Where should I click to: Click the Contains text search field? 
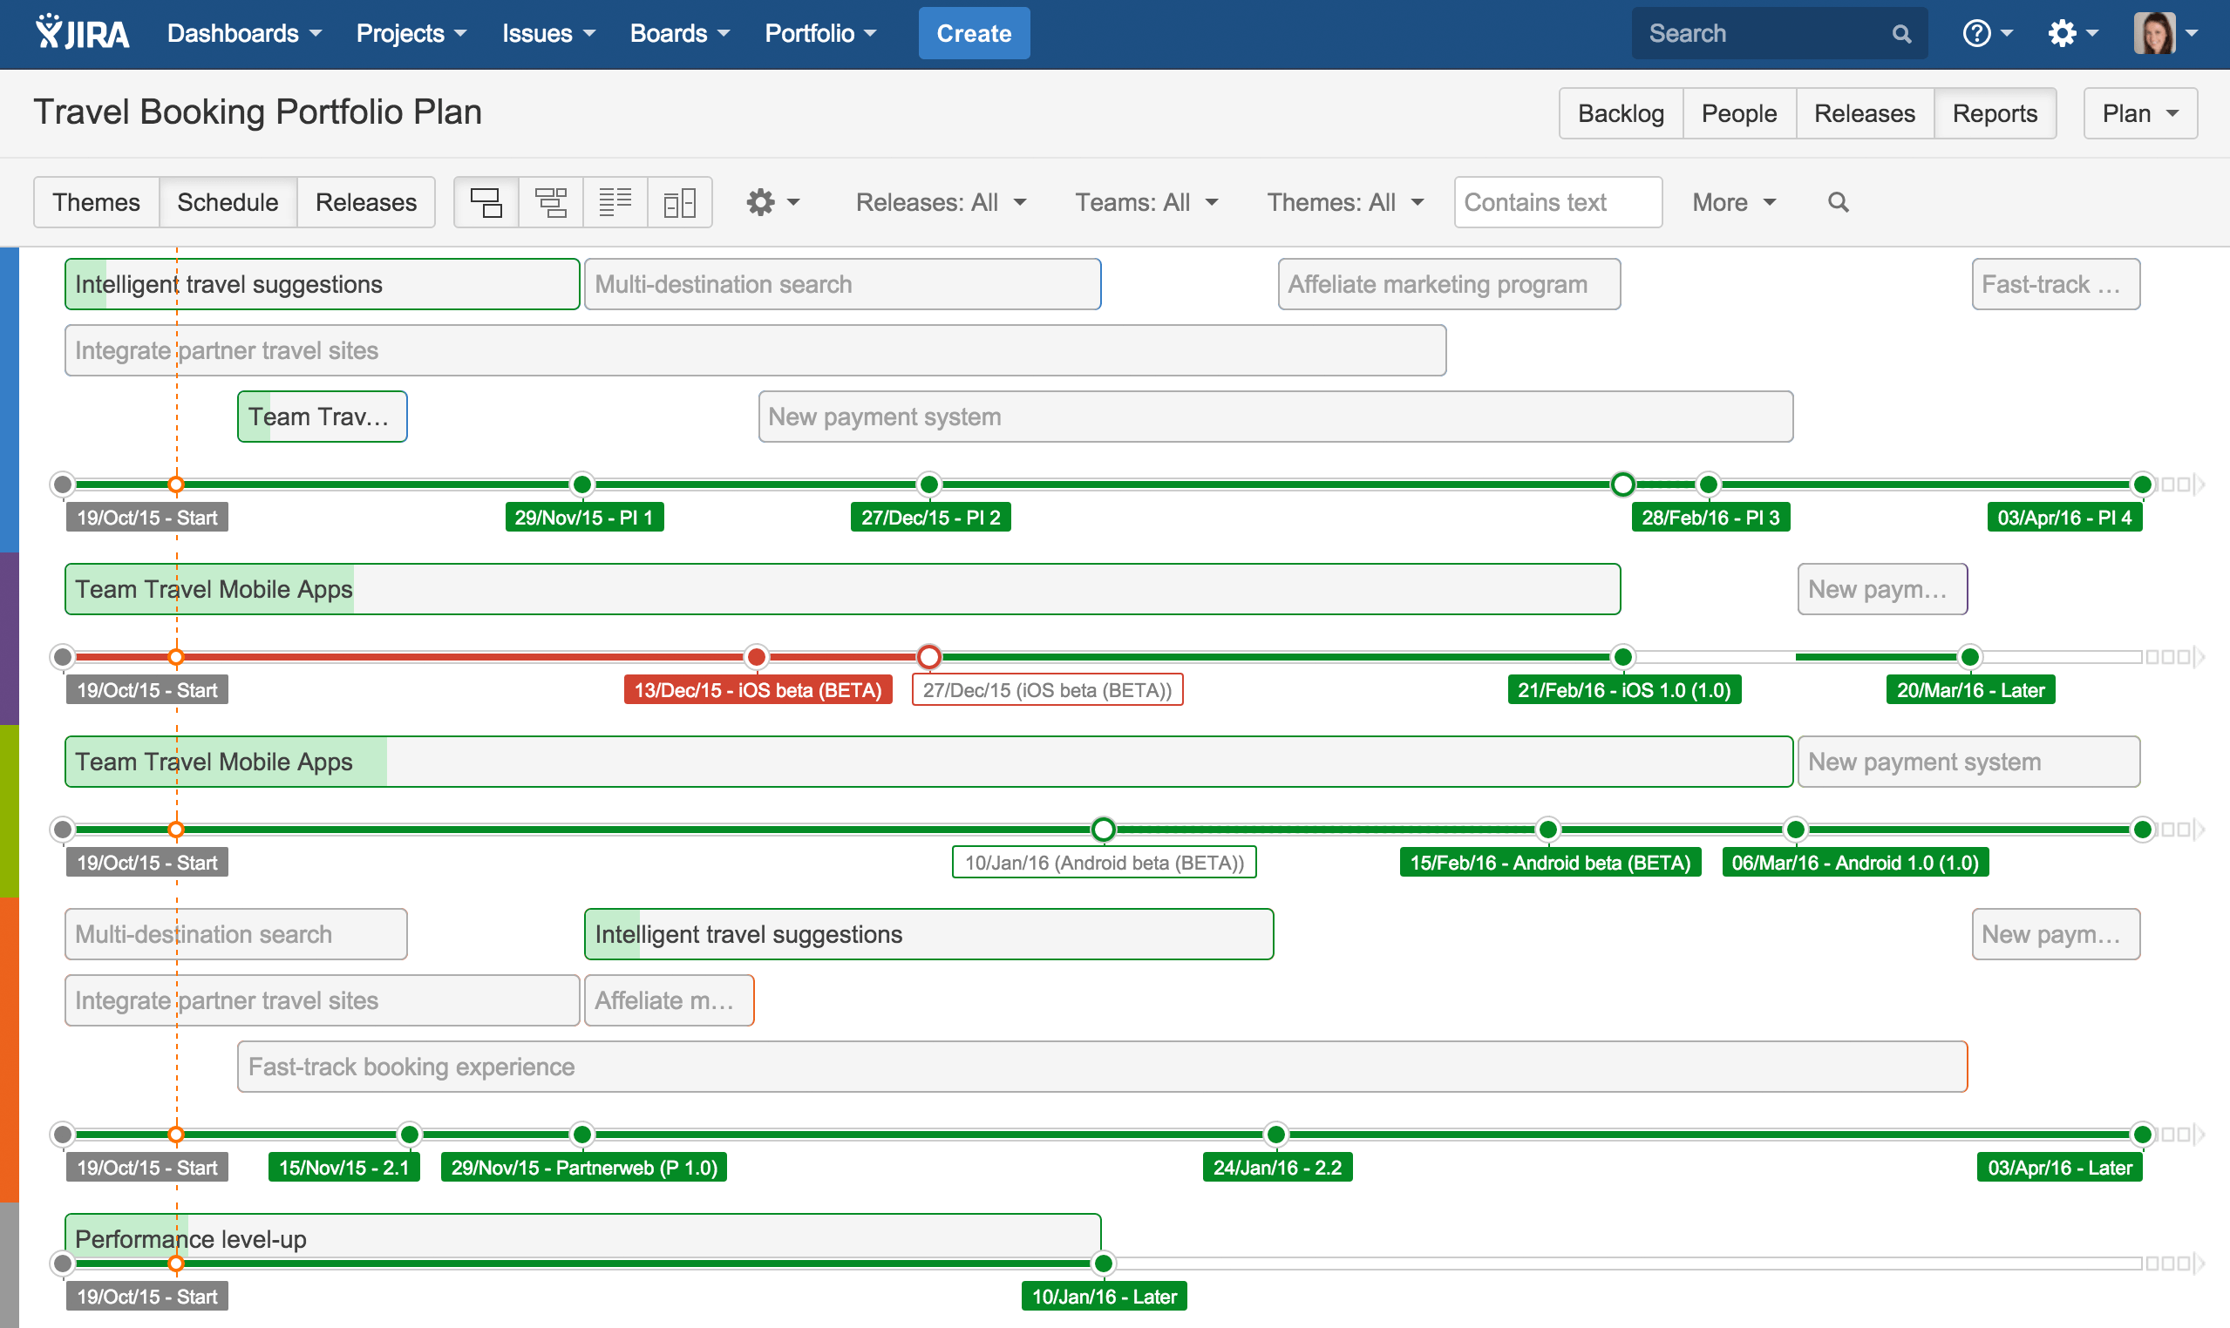(1556, 200)
